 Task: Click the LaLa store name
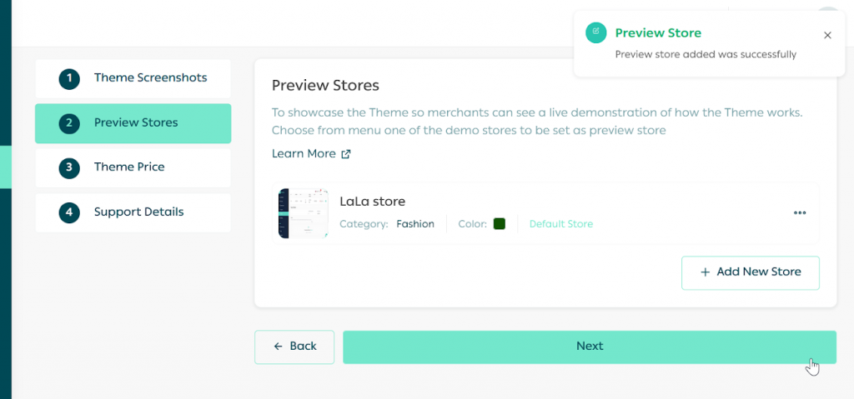[x=372, y=202]
